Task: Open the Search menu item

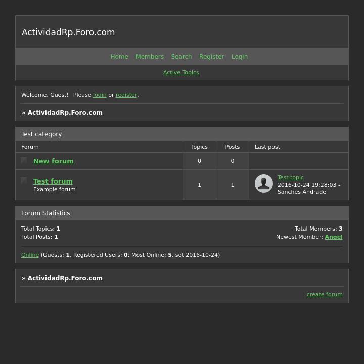Action: [181, 57]
